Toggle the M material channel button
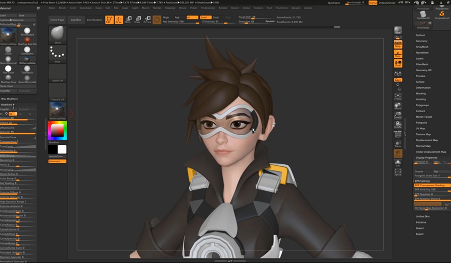 [192, 18]
